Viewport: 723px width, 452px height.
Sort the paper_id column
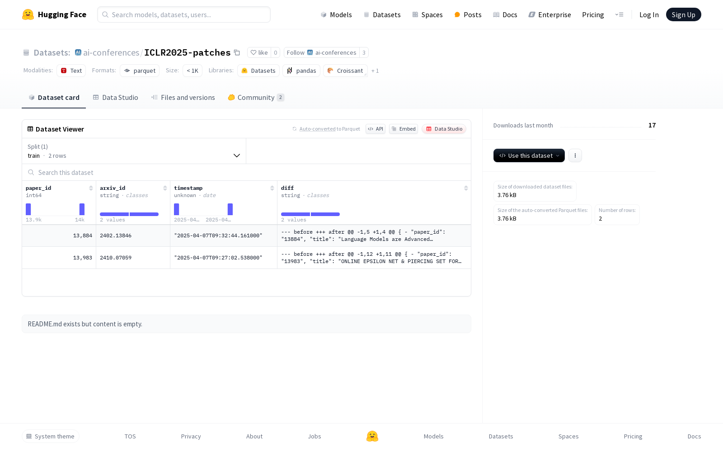[91, 188]
